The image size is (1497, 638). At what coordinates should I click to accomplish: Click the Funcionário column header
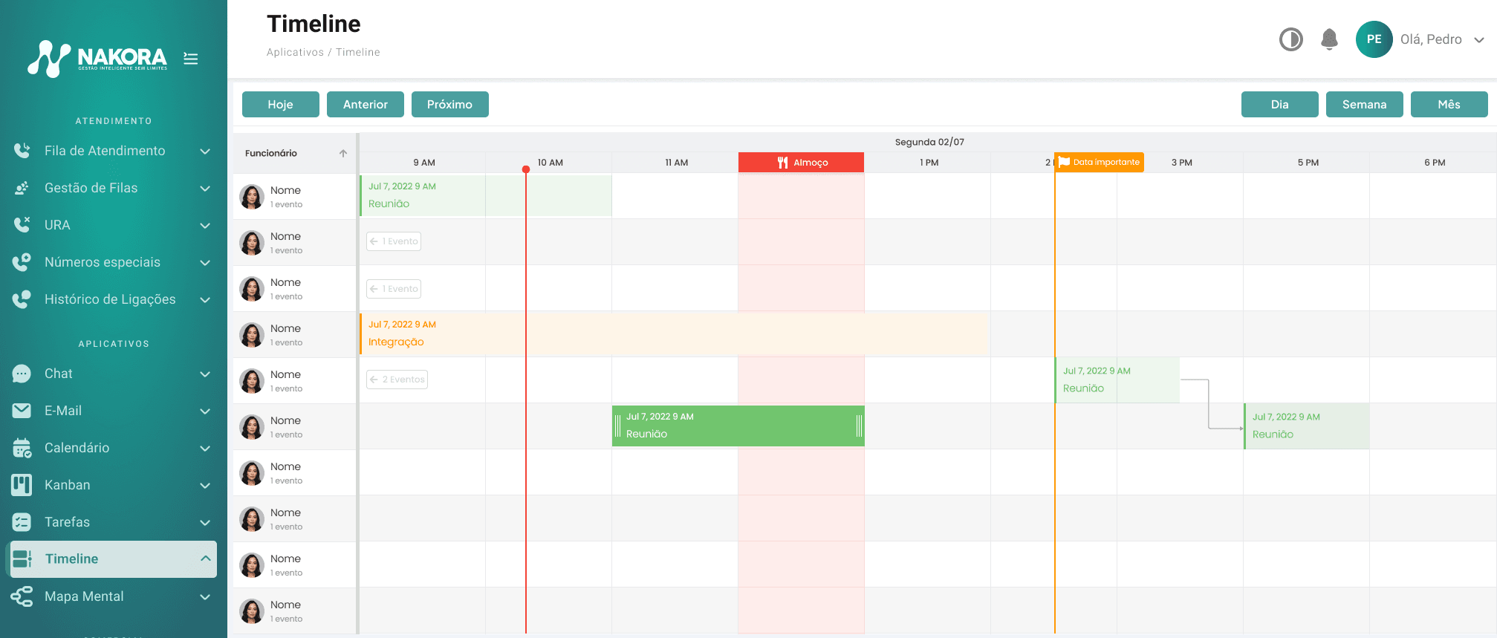click(295, 153)
